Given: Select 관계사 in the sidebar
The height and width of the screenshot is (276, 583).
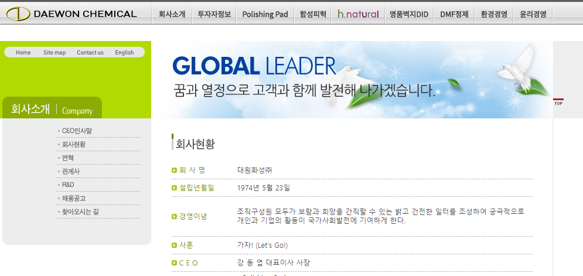Looking at the screenshot, I should [71, 172].
